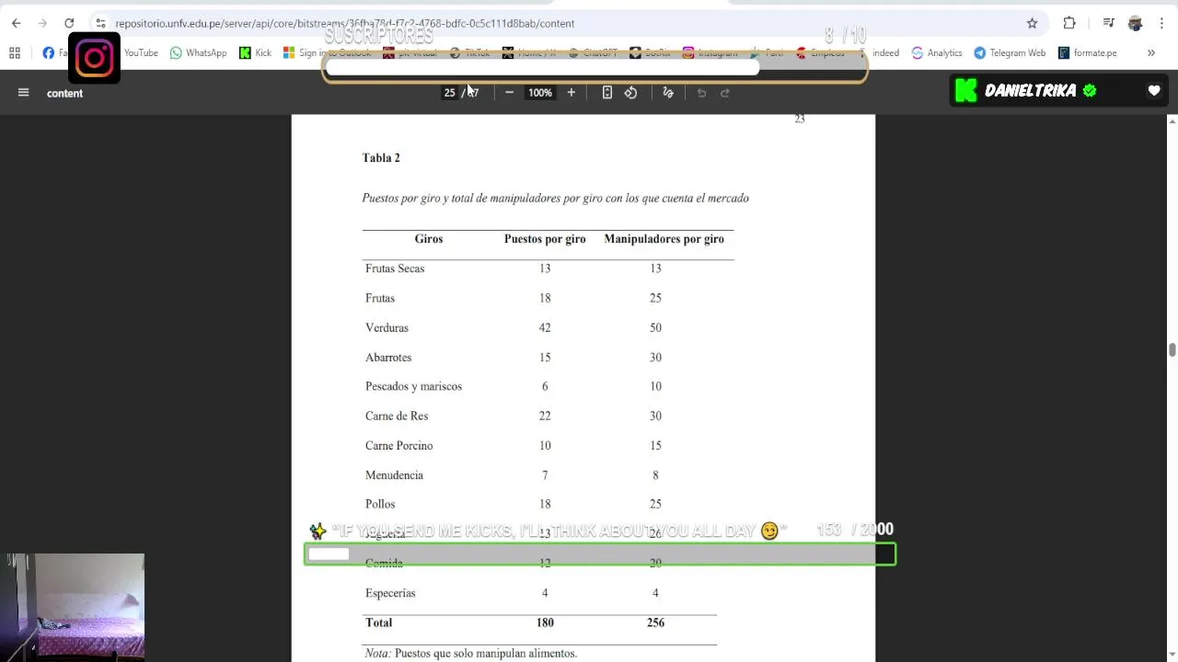Bookmark this page with the star icon
This screenshot has height=662, width=1178.
(x=1032, y=23)
